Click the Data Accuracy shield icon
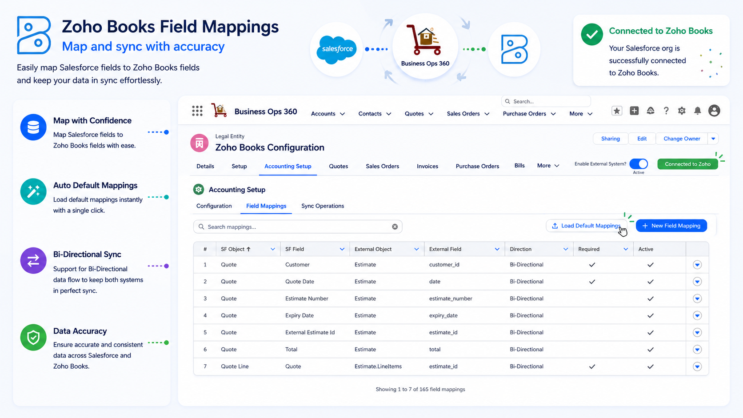This screenshot has height=418, width=743. pos(33,338)
